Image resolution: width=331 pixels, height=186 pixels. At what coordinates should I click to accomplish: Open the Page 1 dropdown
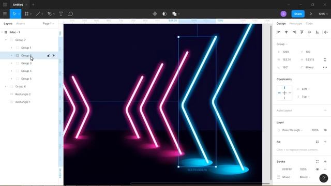click(48, 24)
